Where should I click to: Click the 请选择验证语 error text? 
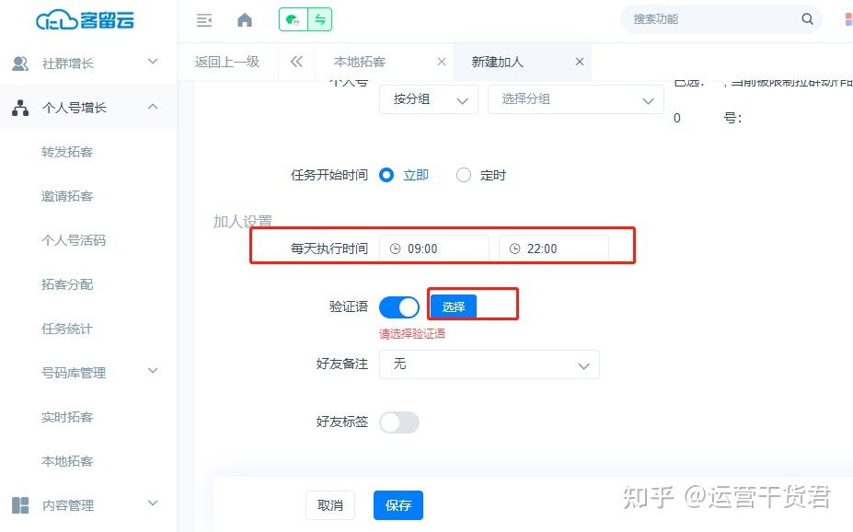[412, 334]
